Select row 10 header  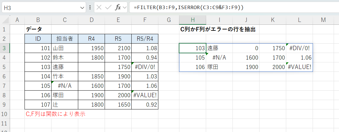coord(5,114)
